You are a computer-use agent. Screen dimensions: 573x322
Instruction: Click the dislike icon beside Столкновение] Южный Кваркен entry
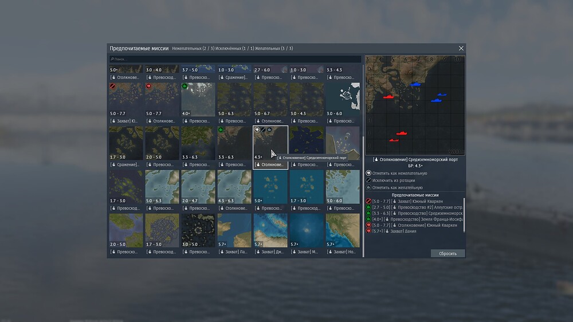368,225
